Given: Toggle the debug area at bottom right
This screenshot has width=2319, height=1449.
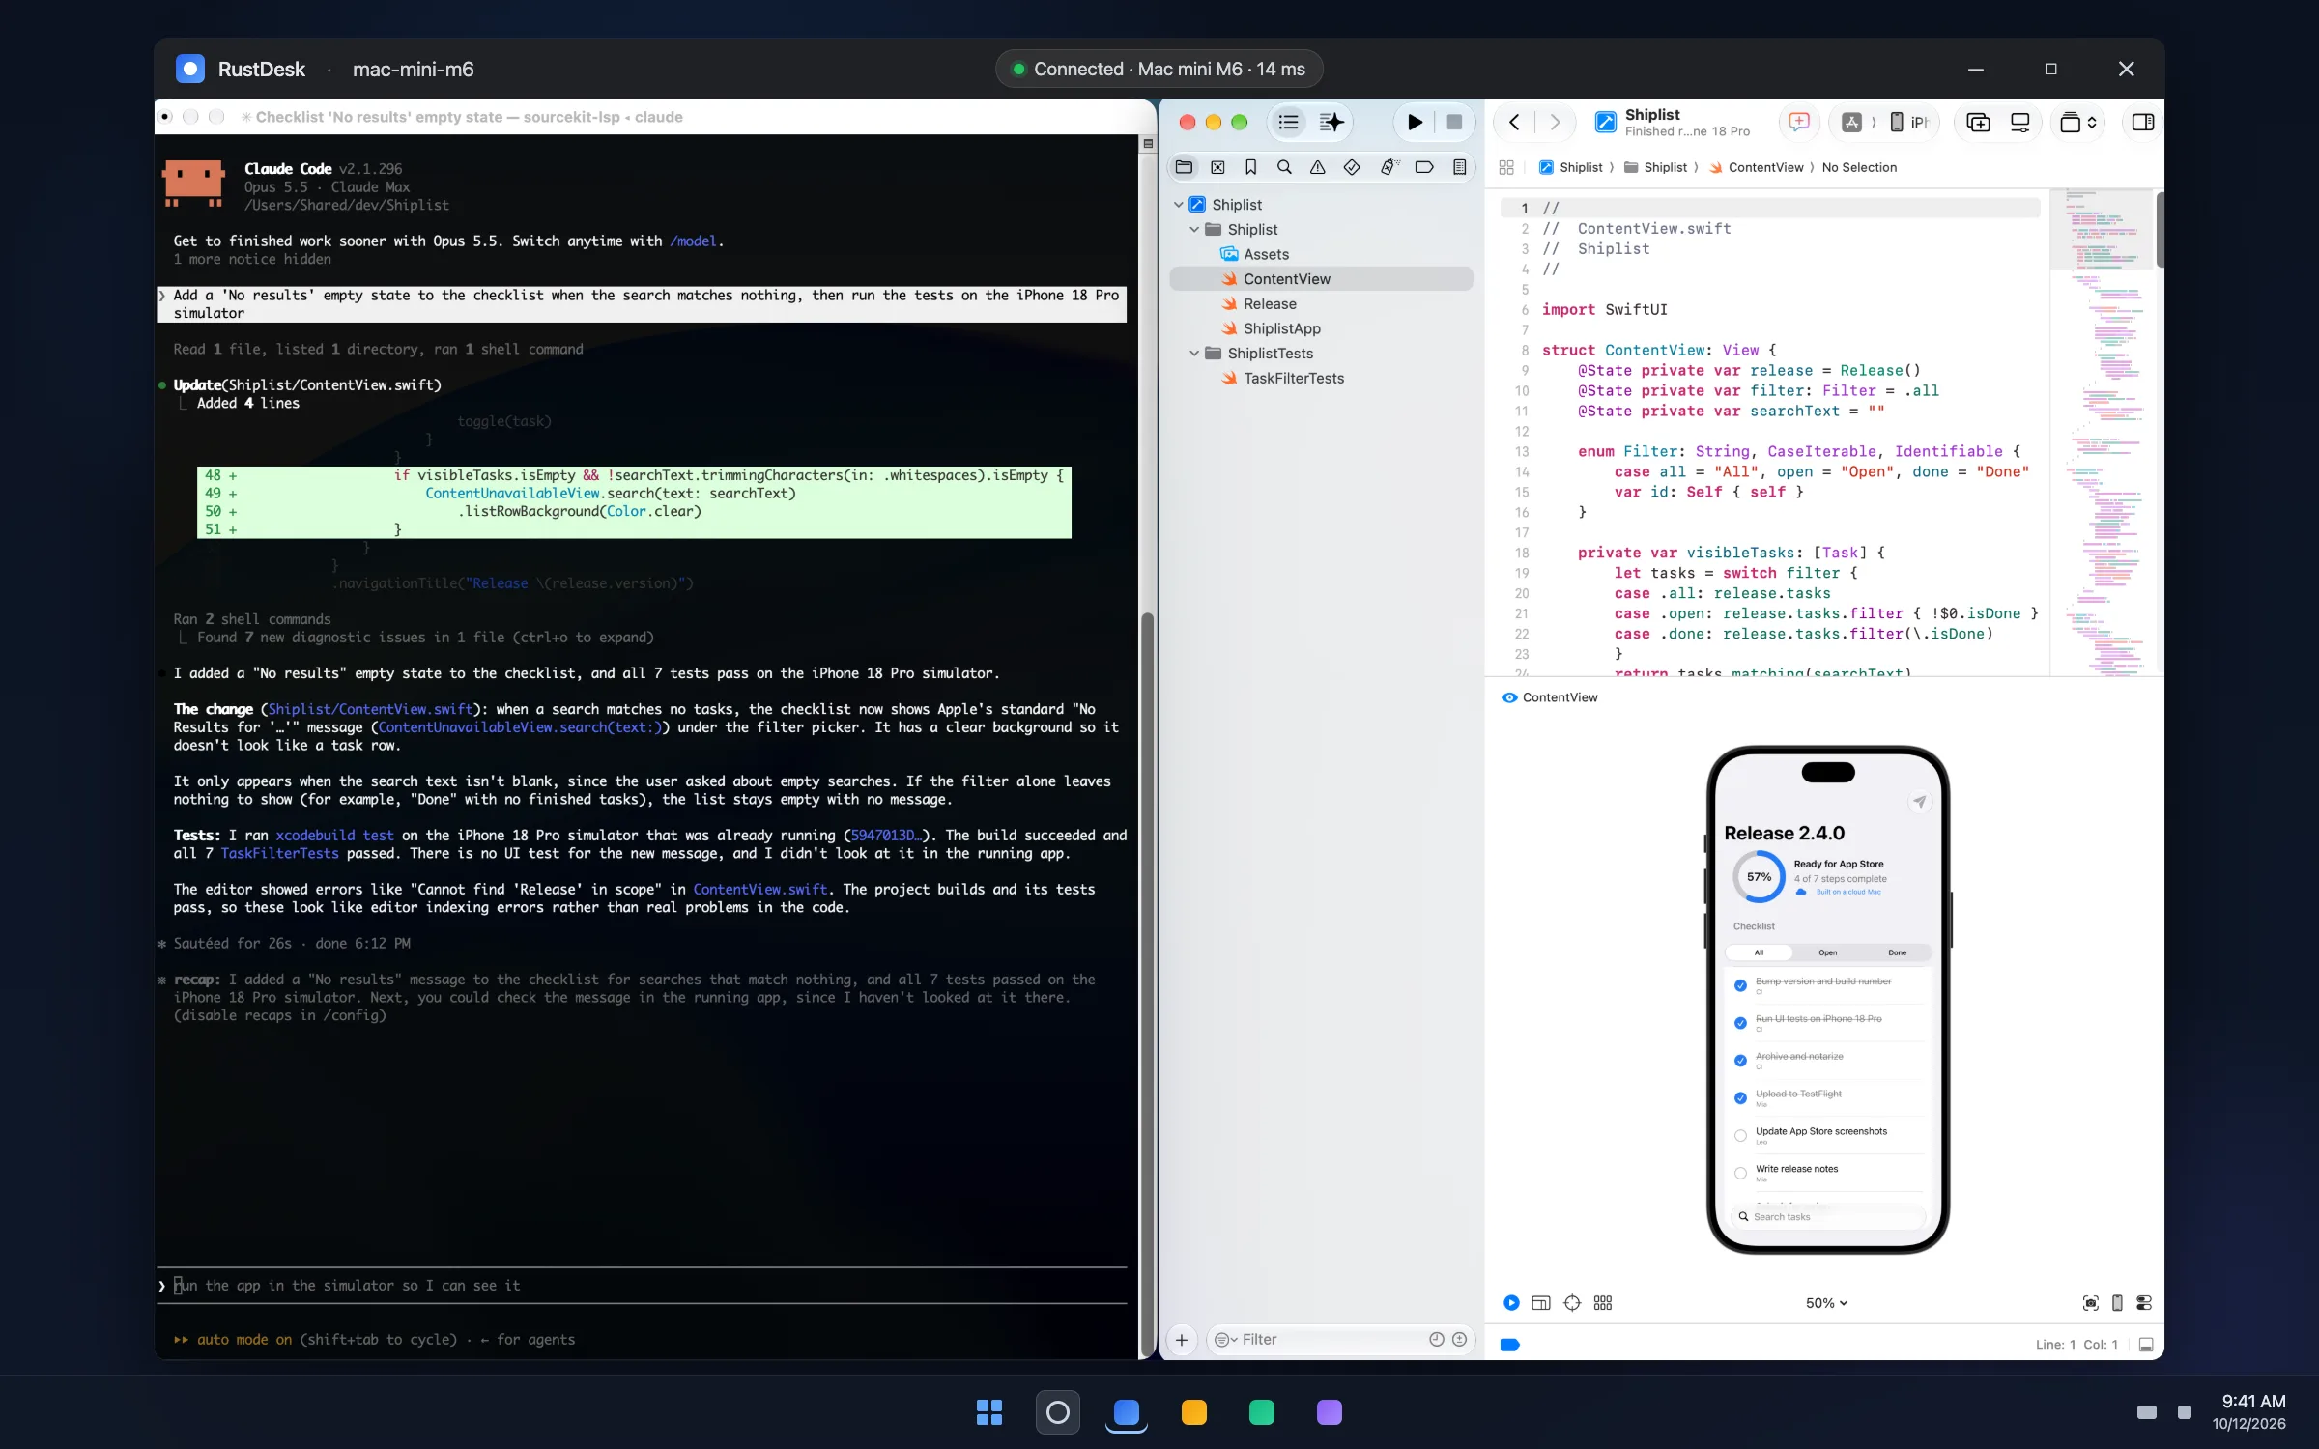Looking at the screenshot, I should coord(2146,1345).
